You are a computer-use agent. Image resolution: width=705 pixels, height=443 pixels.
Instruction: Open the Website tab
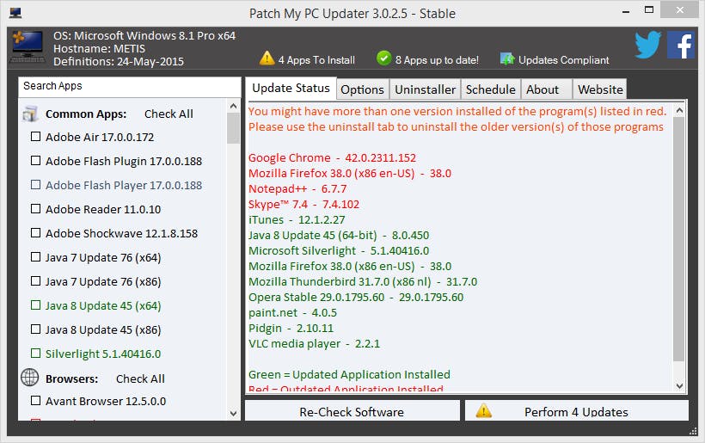(600, 89)
